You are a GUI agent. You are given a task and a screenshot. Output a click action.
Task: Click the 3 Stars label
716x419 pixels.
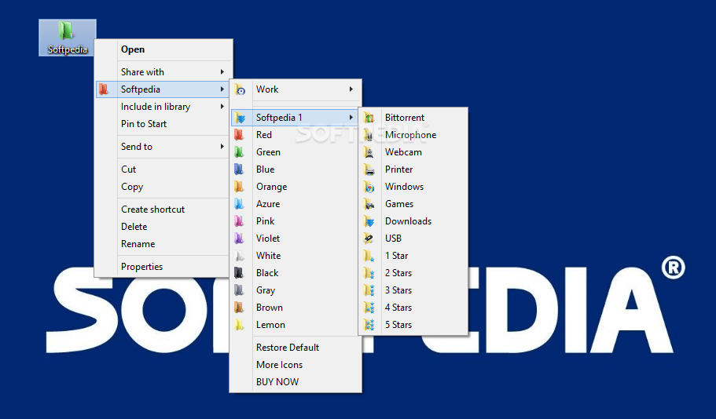[398, 290]
